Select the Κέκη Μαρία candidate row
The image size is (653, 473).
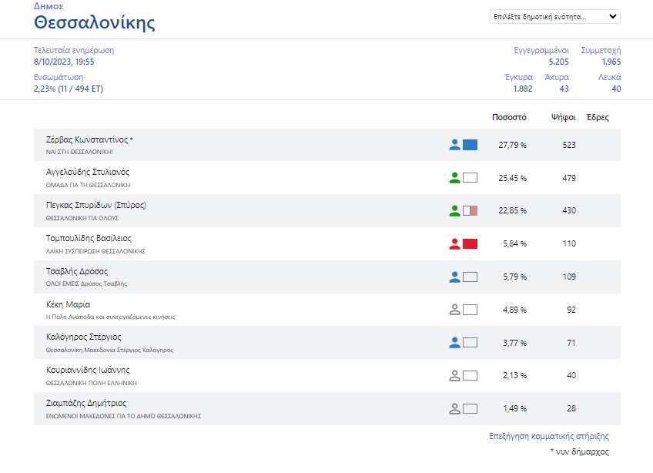(x=231, y=310)
